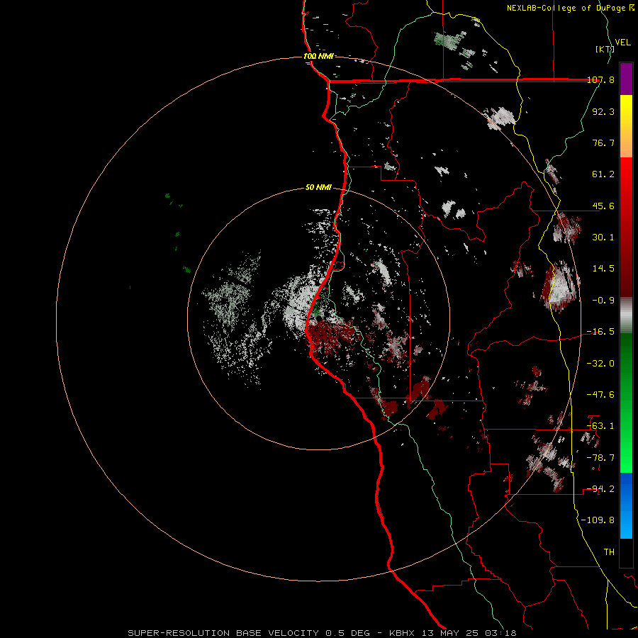Click the KBHX radar site identifier
This screenshot has height=638, width=638.
tap(402, 633)
